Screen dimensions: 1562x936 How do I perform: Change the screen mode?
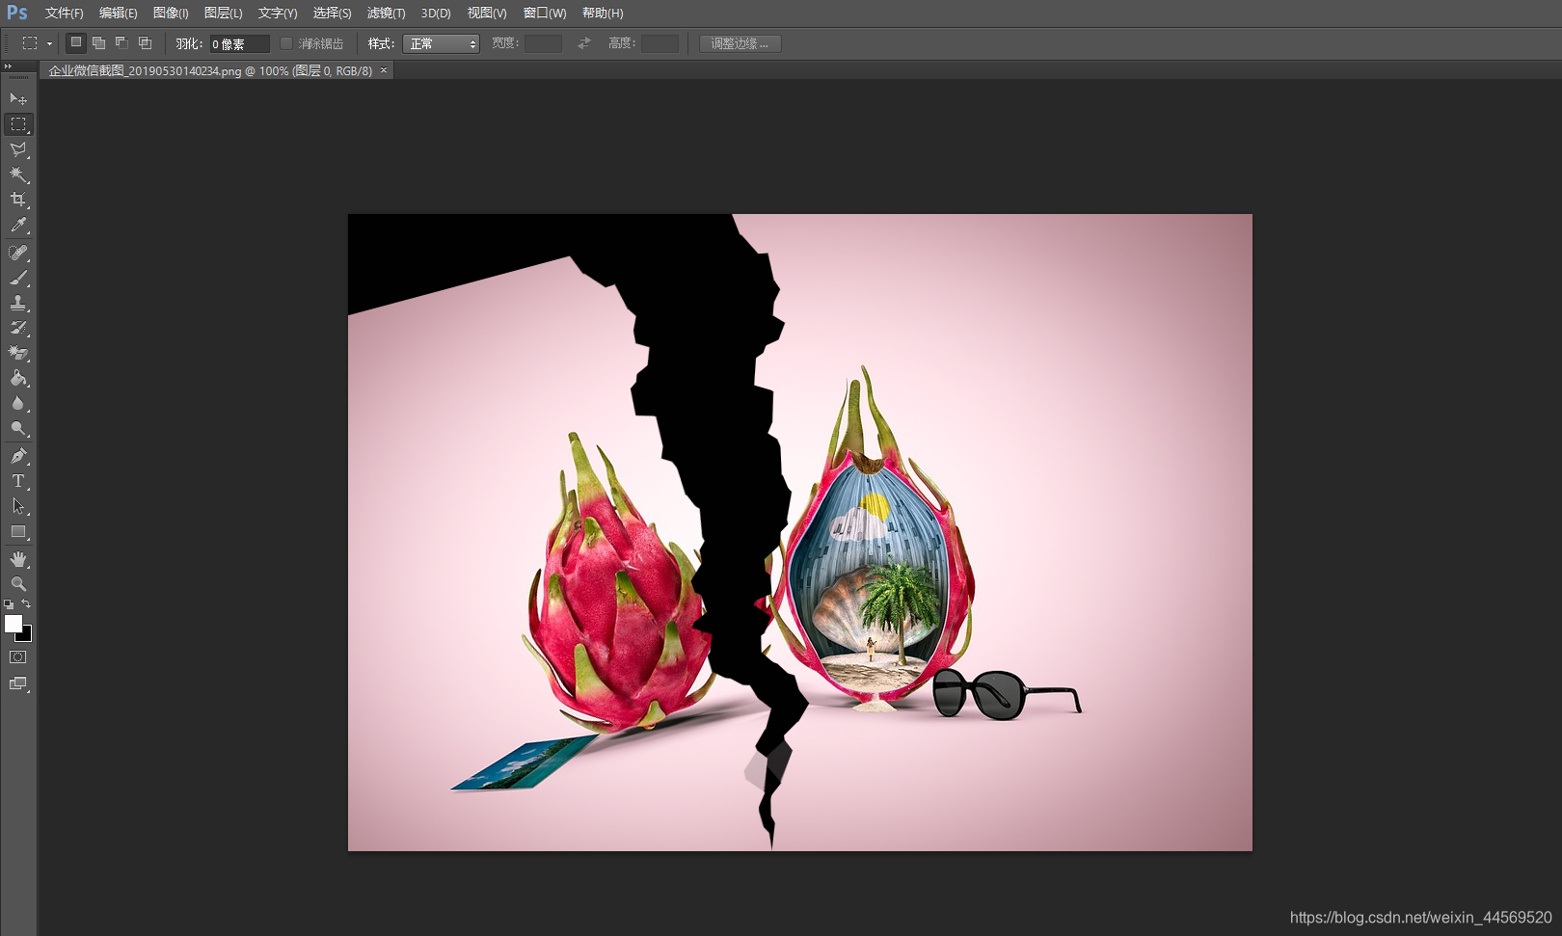(18, 683)
